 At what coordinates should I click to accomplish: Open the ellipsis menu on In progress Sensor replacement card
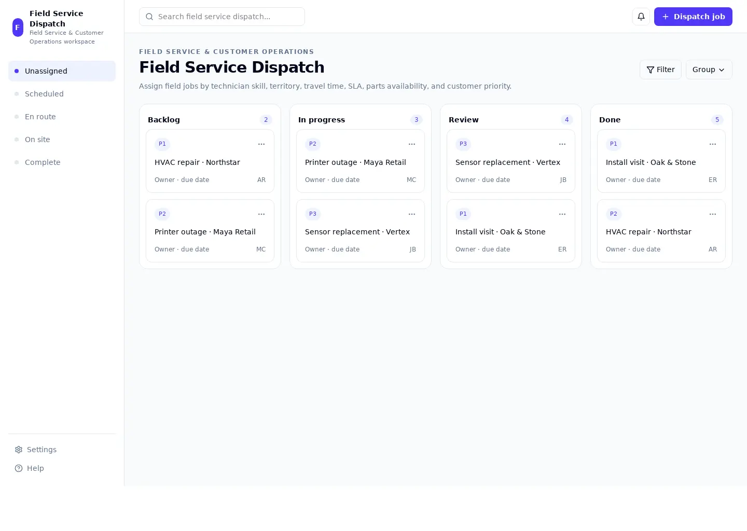click(x=412, y=214)
